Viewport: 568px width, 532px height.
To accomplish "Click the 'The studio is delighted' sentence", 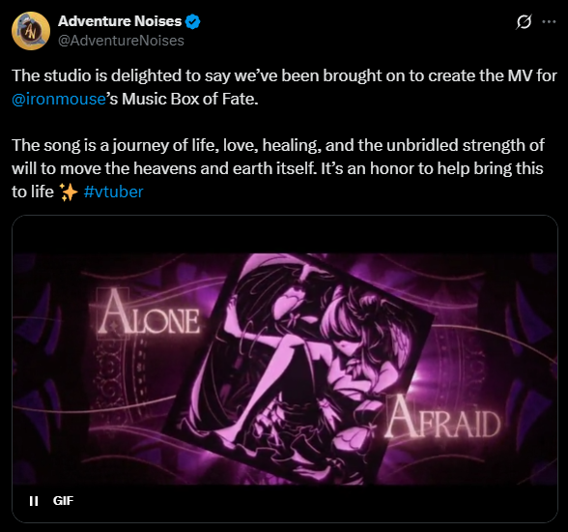I will click(284, 75).
